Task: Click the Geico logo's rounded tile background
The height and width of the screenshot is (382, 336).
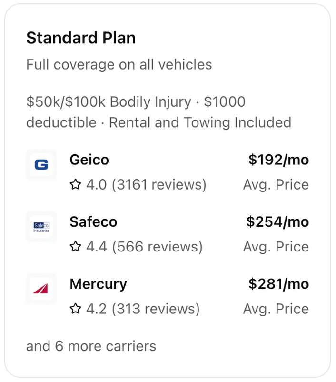Action: (x=41, y=165)
